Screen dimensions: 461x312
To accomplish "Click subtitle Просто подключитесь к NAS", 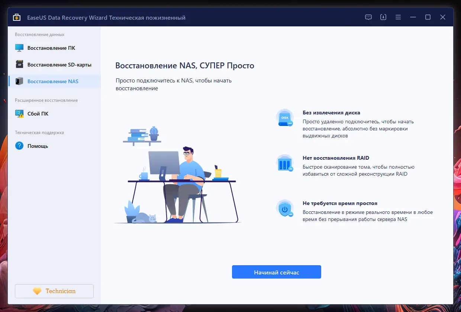I will (x=174, y=84).
